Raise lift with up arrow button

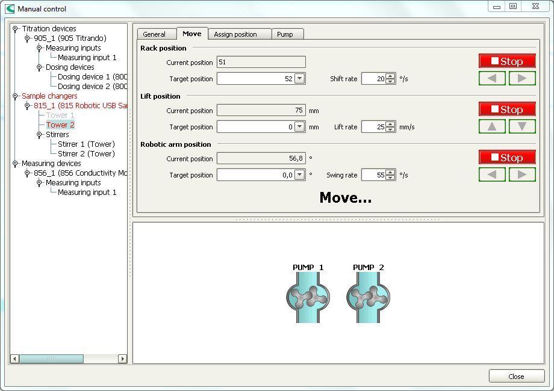tap(492, 126)
